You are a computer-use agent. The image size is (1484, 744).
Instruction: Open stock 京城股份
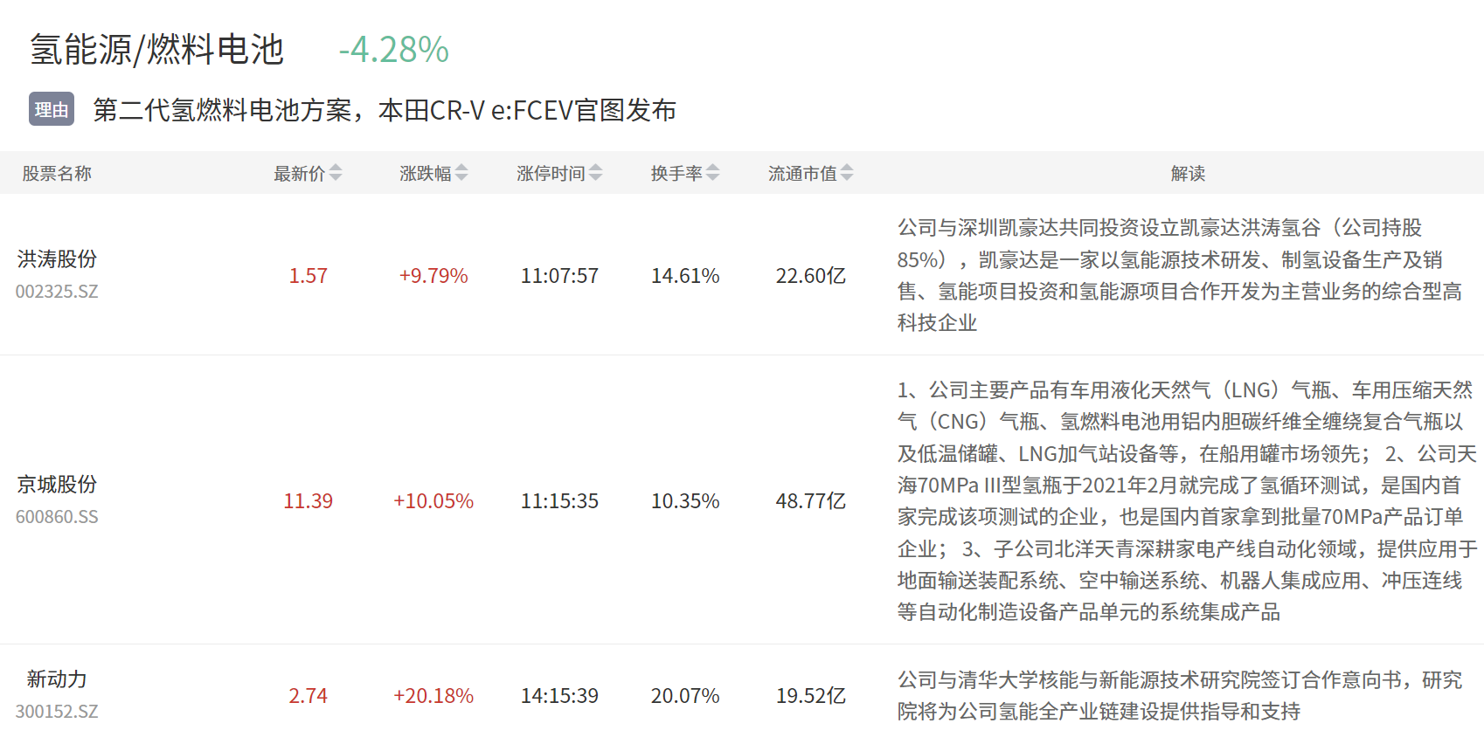[x=57, y=485]
